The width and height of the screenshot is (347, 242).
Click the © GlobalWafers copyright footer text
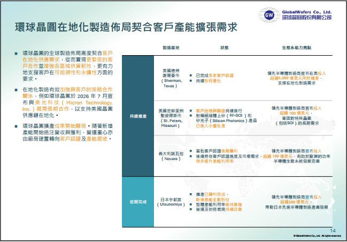coord(318,236)
